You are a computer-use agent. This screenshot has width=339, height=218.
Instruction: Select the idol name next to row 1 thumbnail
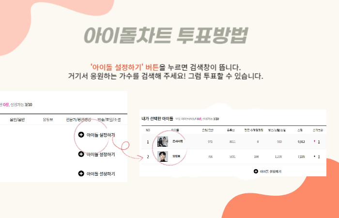[x=178, y=141]
